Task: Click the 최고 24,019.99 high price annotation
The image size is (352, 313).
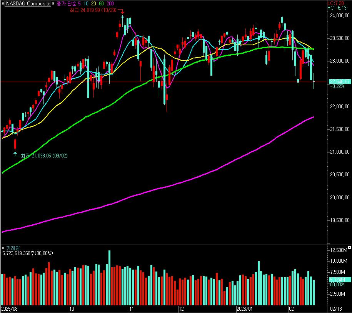Action: coord(92,10)
